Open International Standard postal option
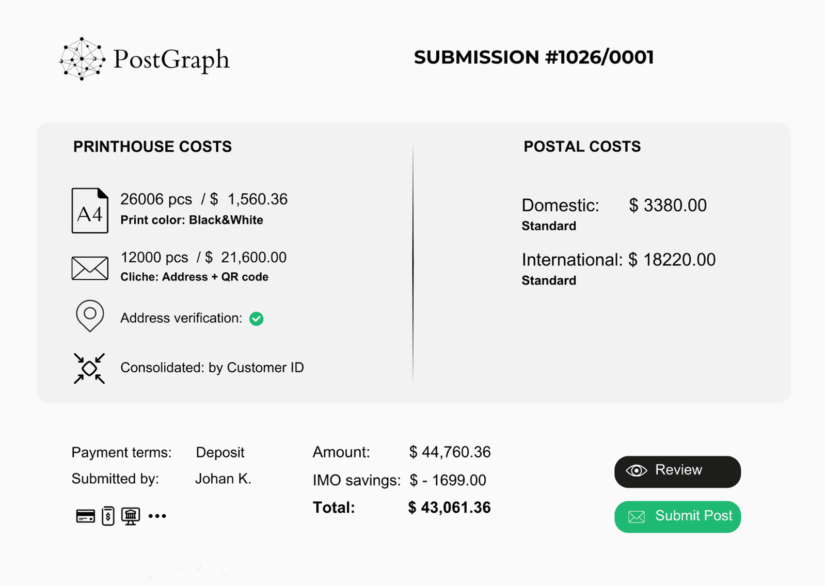Viewport: 826px width, 586px height. tap(549, 280)
